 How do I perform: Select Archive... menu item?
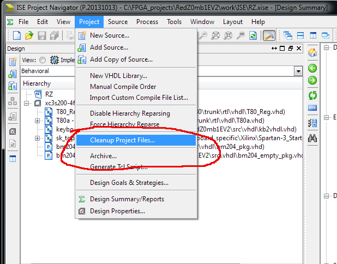tap(136, 156)
